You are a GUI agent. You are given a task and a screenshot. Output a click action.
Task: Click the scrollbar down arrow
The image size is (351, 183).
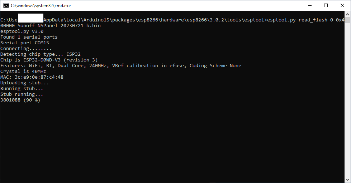click(347, 180)
